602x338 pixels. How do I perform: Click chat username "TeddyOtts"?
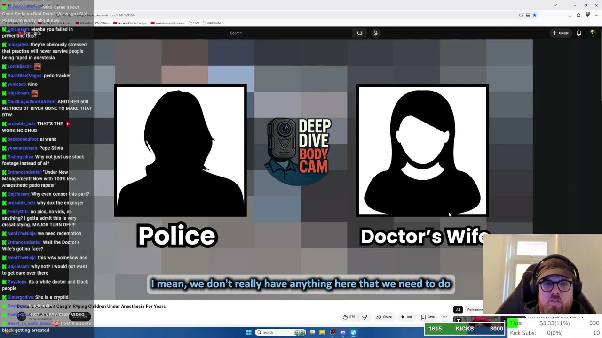[x=18, y=212]
